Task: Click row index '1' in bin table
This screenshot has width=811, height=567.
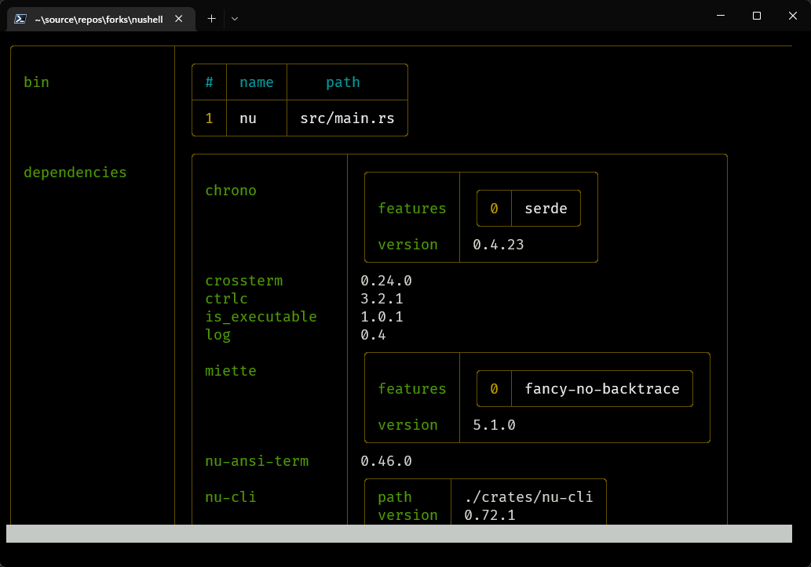Action: 209,118
